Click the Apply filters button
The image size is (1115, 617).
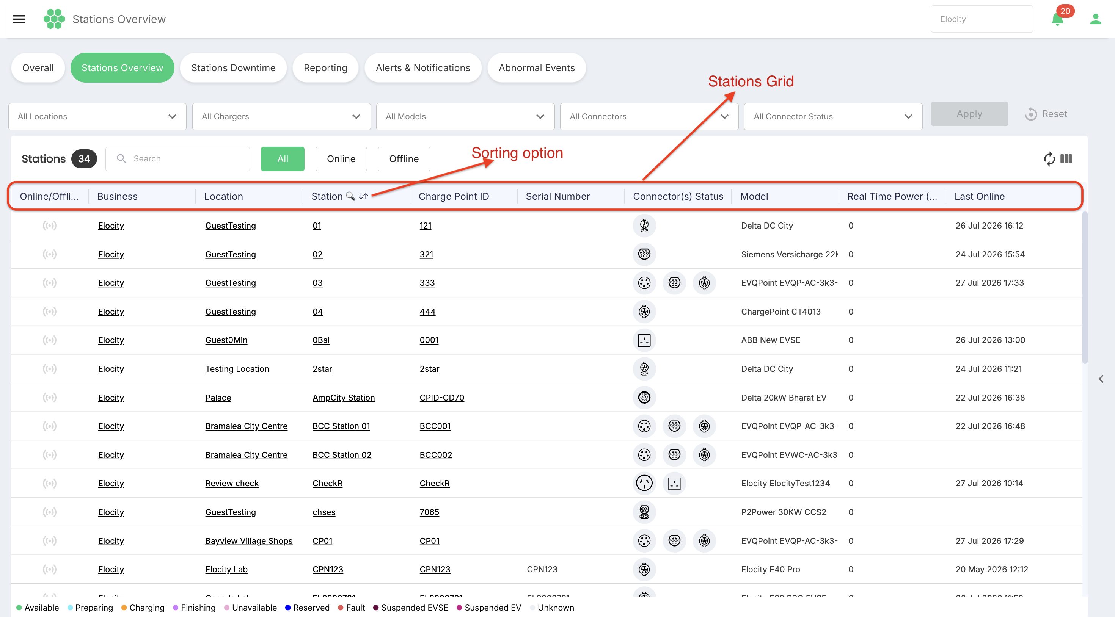pyautogui.click(x=970, y=114)
